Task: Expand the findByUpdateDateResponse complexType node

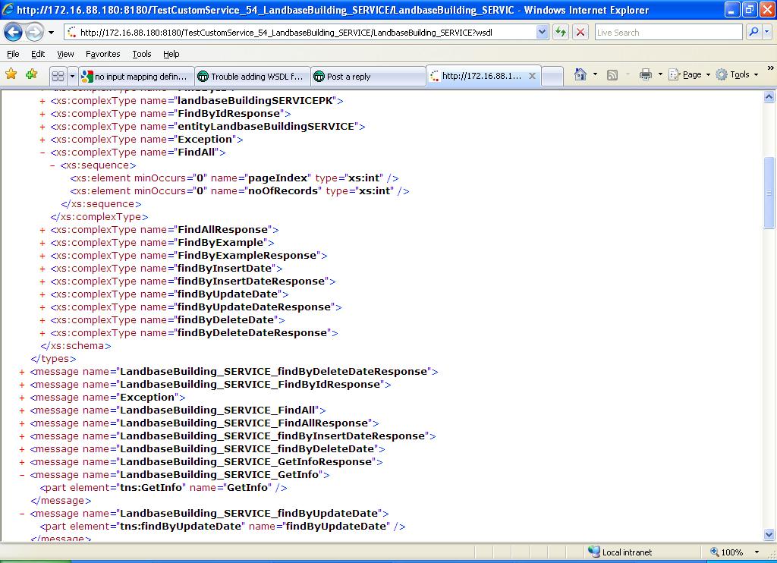Action: pos(42,307)
